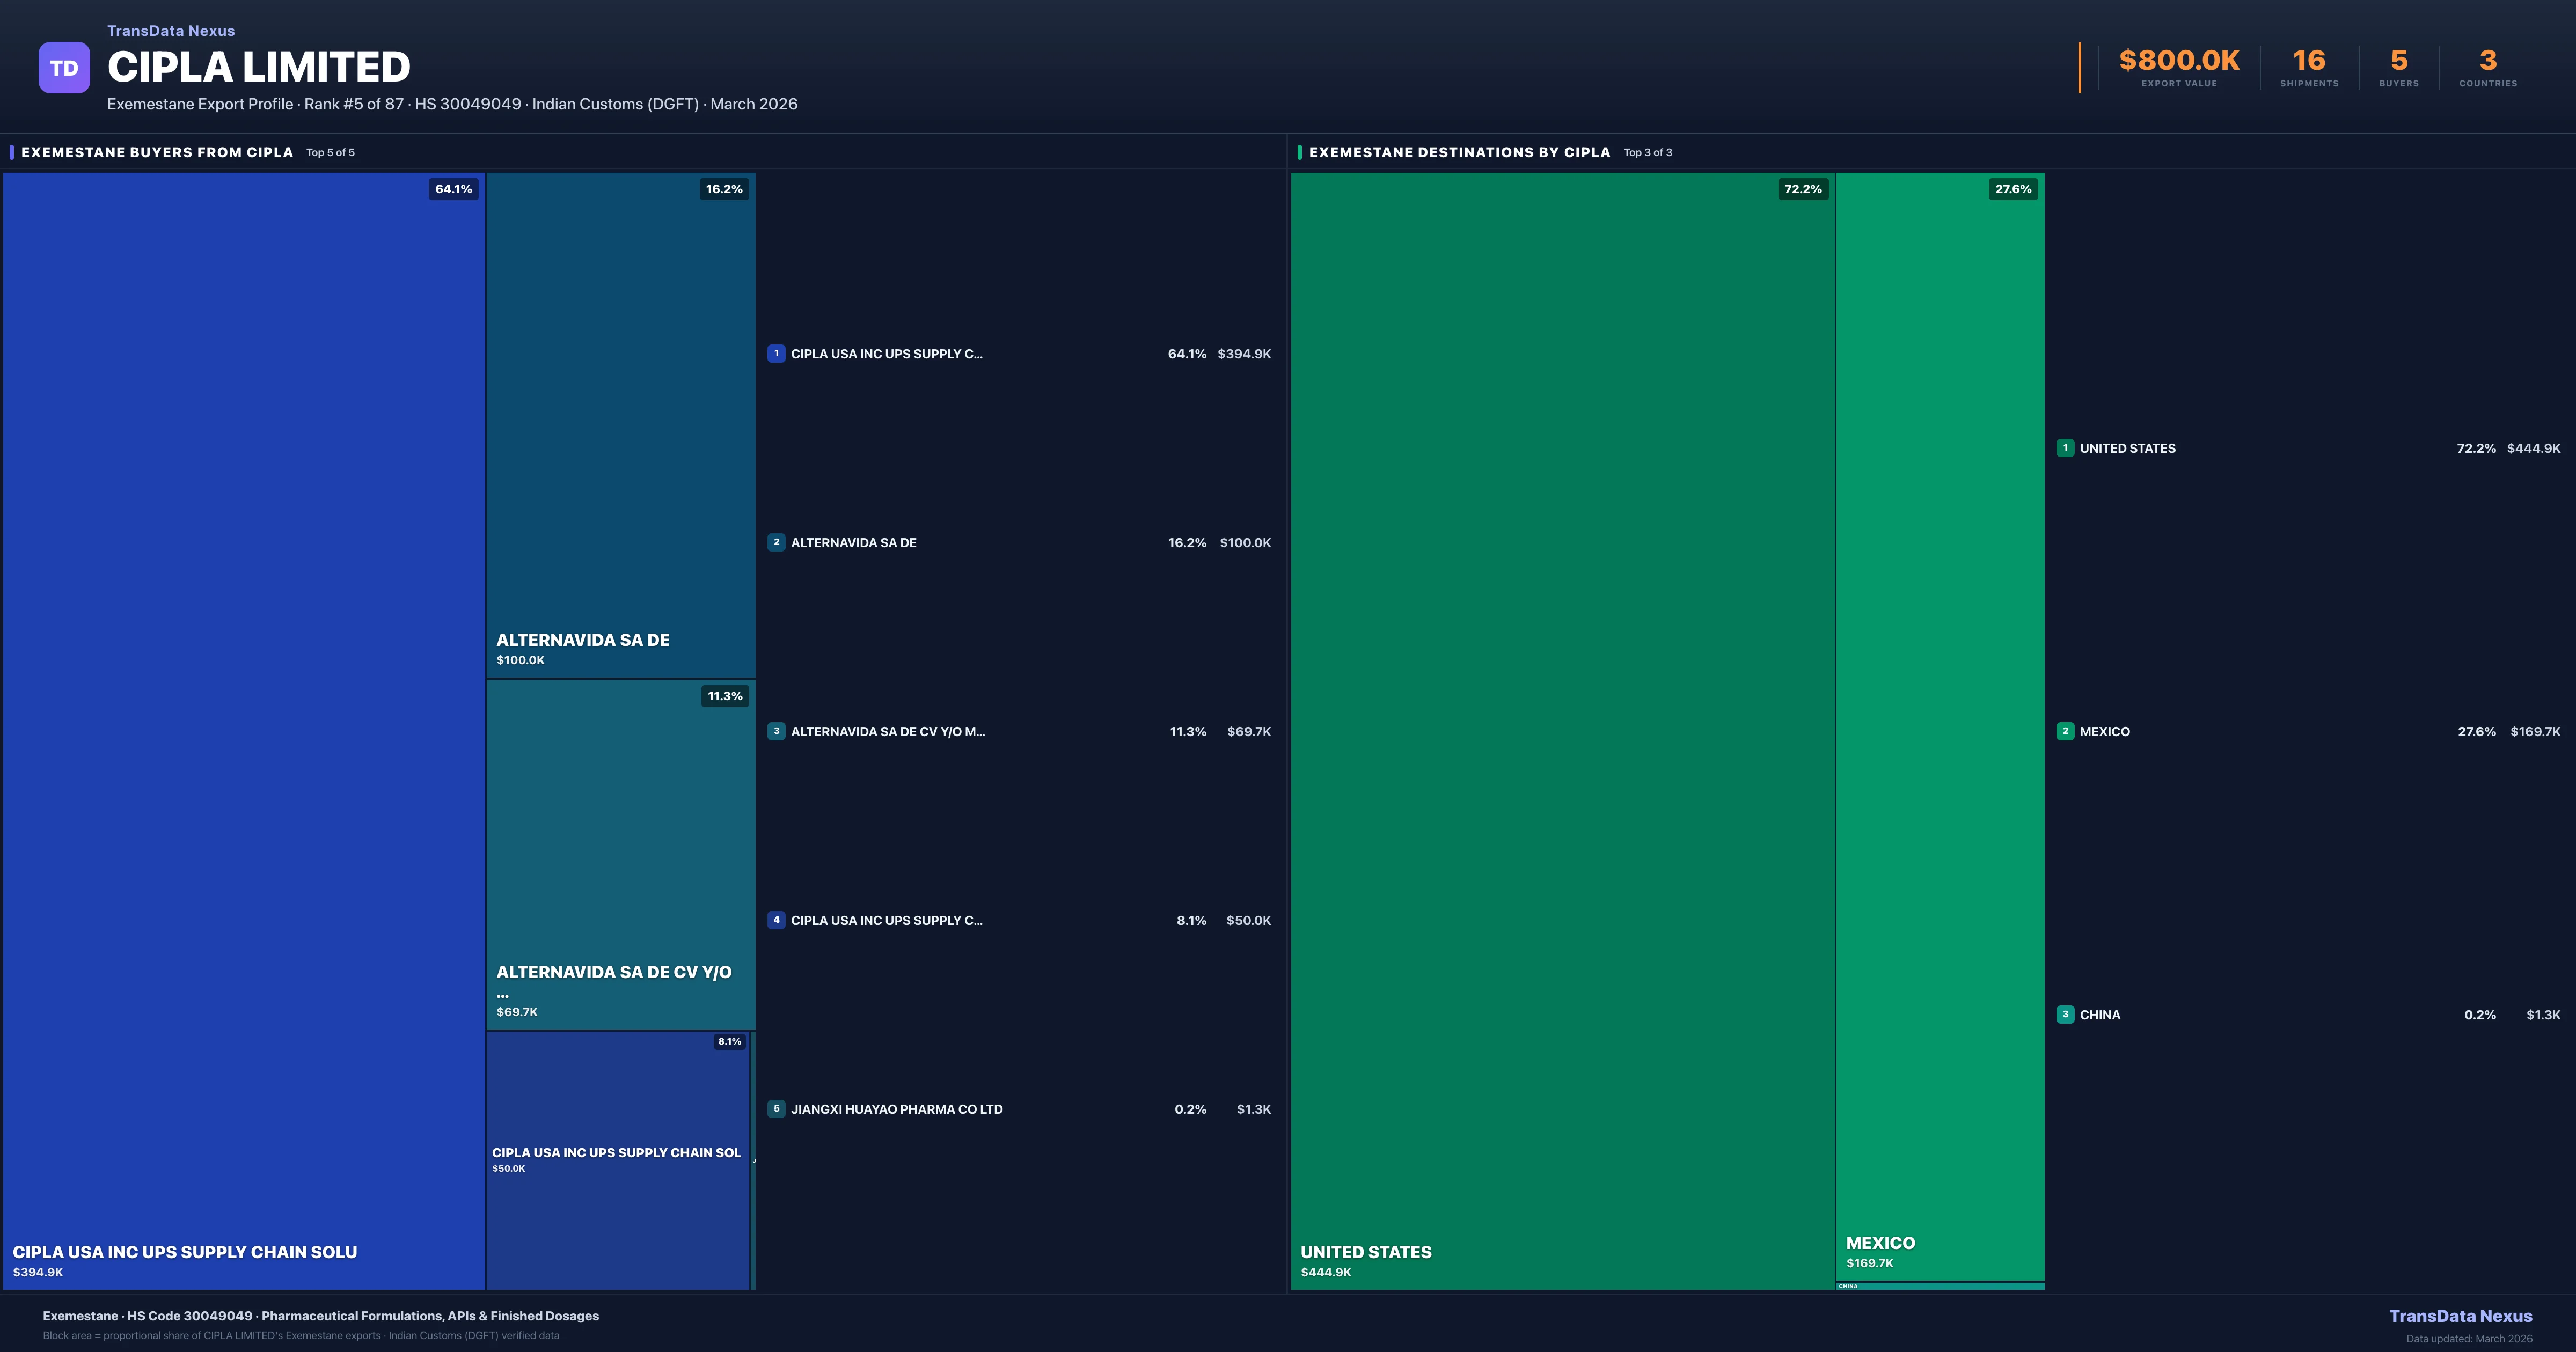Screen dimensions: 2576x1352
Task: Click rank badge 2 beside MEXICO
Action: pos(2065,731)
